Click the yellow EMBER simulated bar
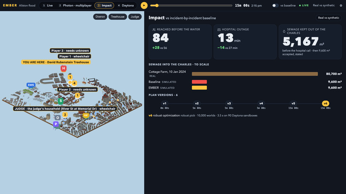 [x=199, y=88]
